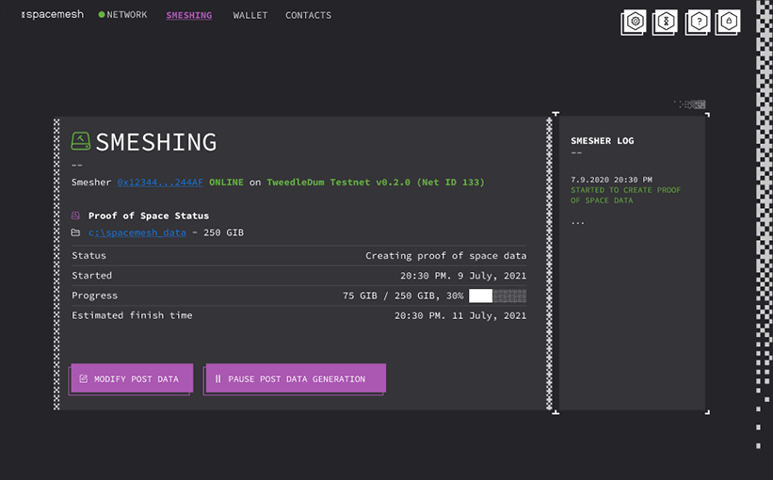The width and height of the screenshot is (773, 480).
Task: Click estimated finish '20:30 PM. 11 July, 2021'
Action: [460, 315]
